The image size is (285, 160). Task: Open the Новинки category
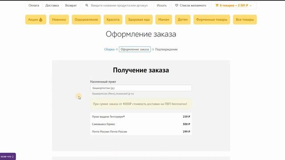(59, 20)
